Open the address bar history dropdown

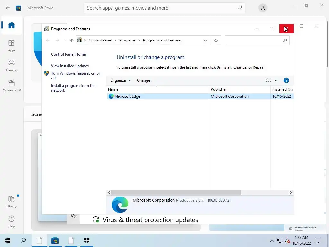click(205, 40)
